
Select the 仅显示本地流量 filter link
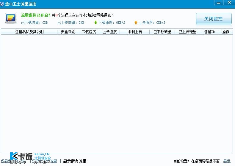click(x=45, y=161)
